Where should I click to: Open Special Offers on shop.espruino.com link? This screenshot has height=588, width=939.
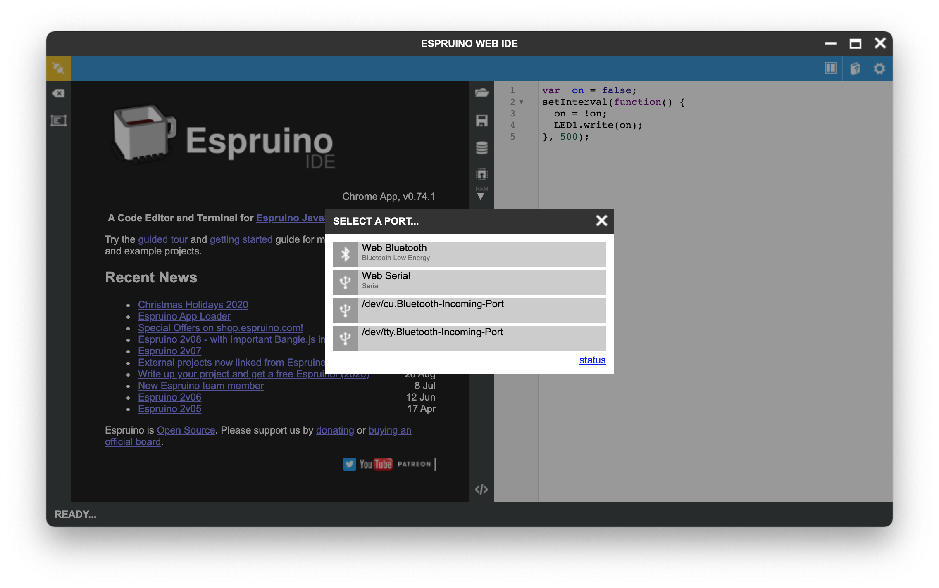pos(220,328)
